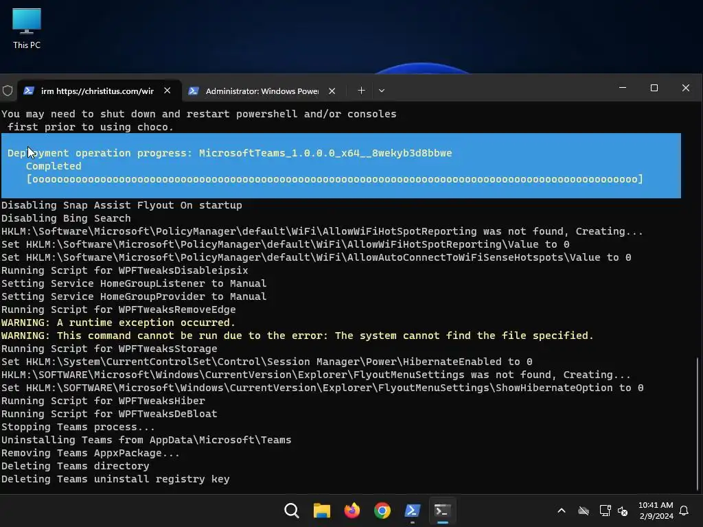Click 'Setting Service HomeGroupListener to Manual' line
The image size is (703, 527).
tap(134, 283)
